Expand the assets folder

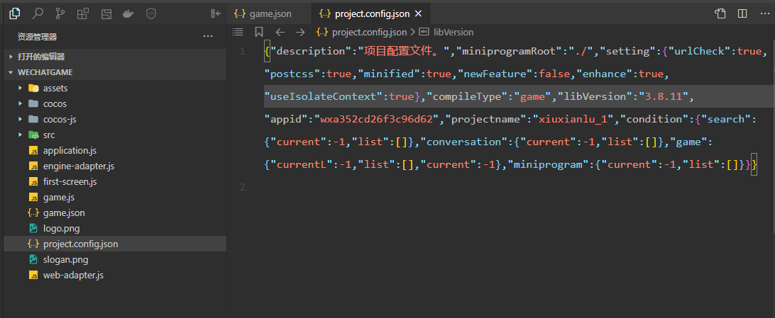tap(55, 89)
